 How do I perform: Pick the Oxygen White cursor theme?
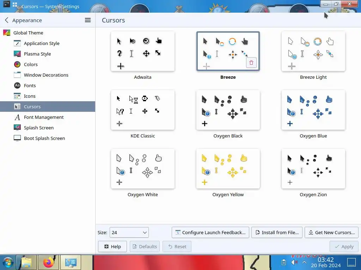pyautogui.click(x=143, y=169)
